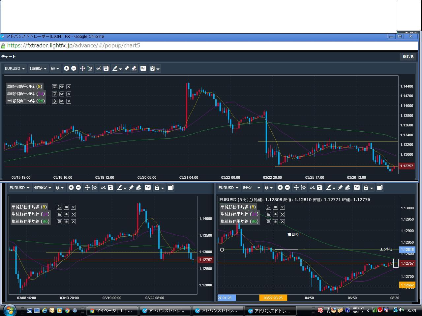Open settings for the 96-period SMA on the 5-minute chart
Image resolution: width=422 pixels, height=316 pixels.
tap(268, 222)
